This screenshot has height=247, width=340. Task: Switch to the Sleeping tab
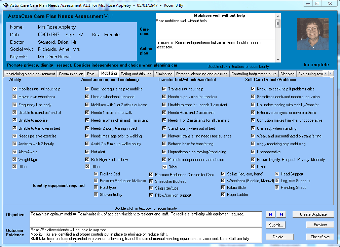click(x=287, y=74)
